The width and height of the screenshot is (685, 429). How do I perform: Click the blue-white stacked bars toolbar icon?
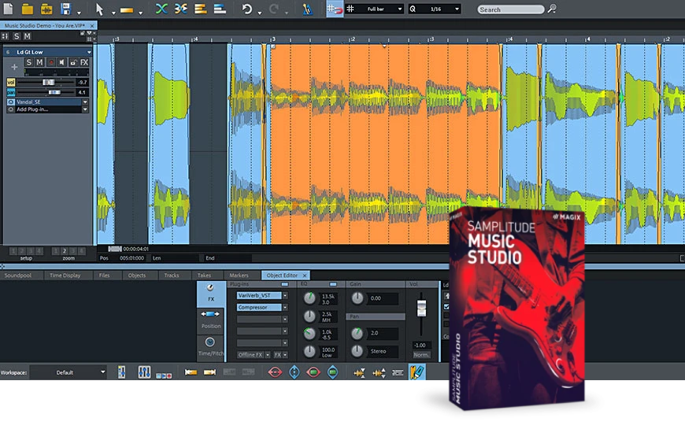220,9
